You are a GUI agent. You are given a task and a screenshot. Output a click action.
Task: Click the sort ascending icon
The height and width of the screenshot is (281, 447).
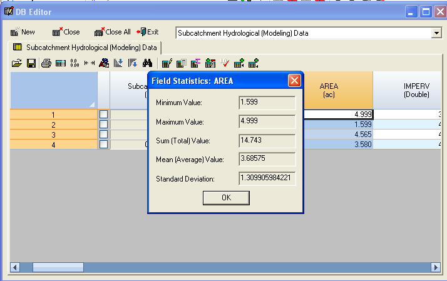(x=118, y=63)
